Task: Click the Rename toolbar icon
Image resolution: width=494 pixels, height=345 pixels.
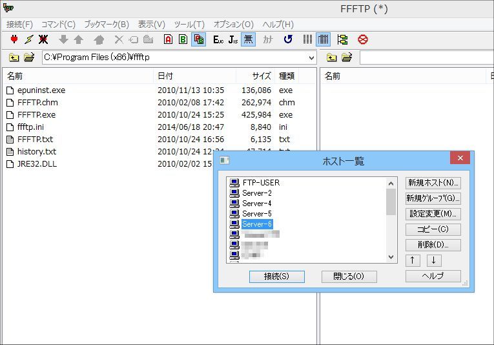Action: click(x=134, y=39)
